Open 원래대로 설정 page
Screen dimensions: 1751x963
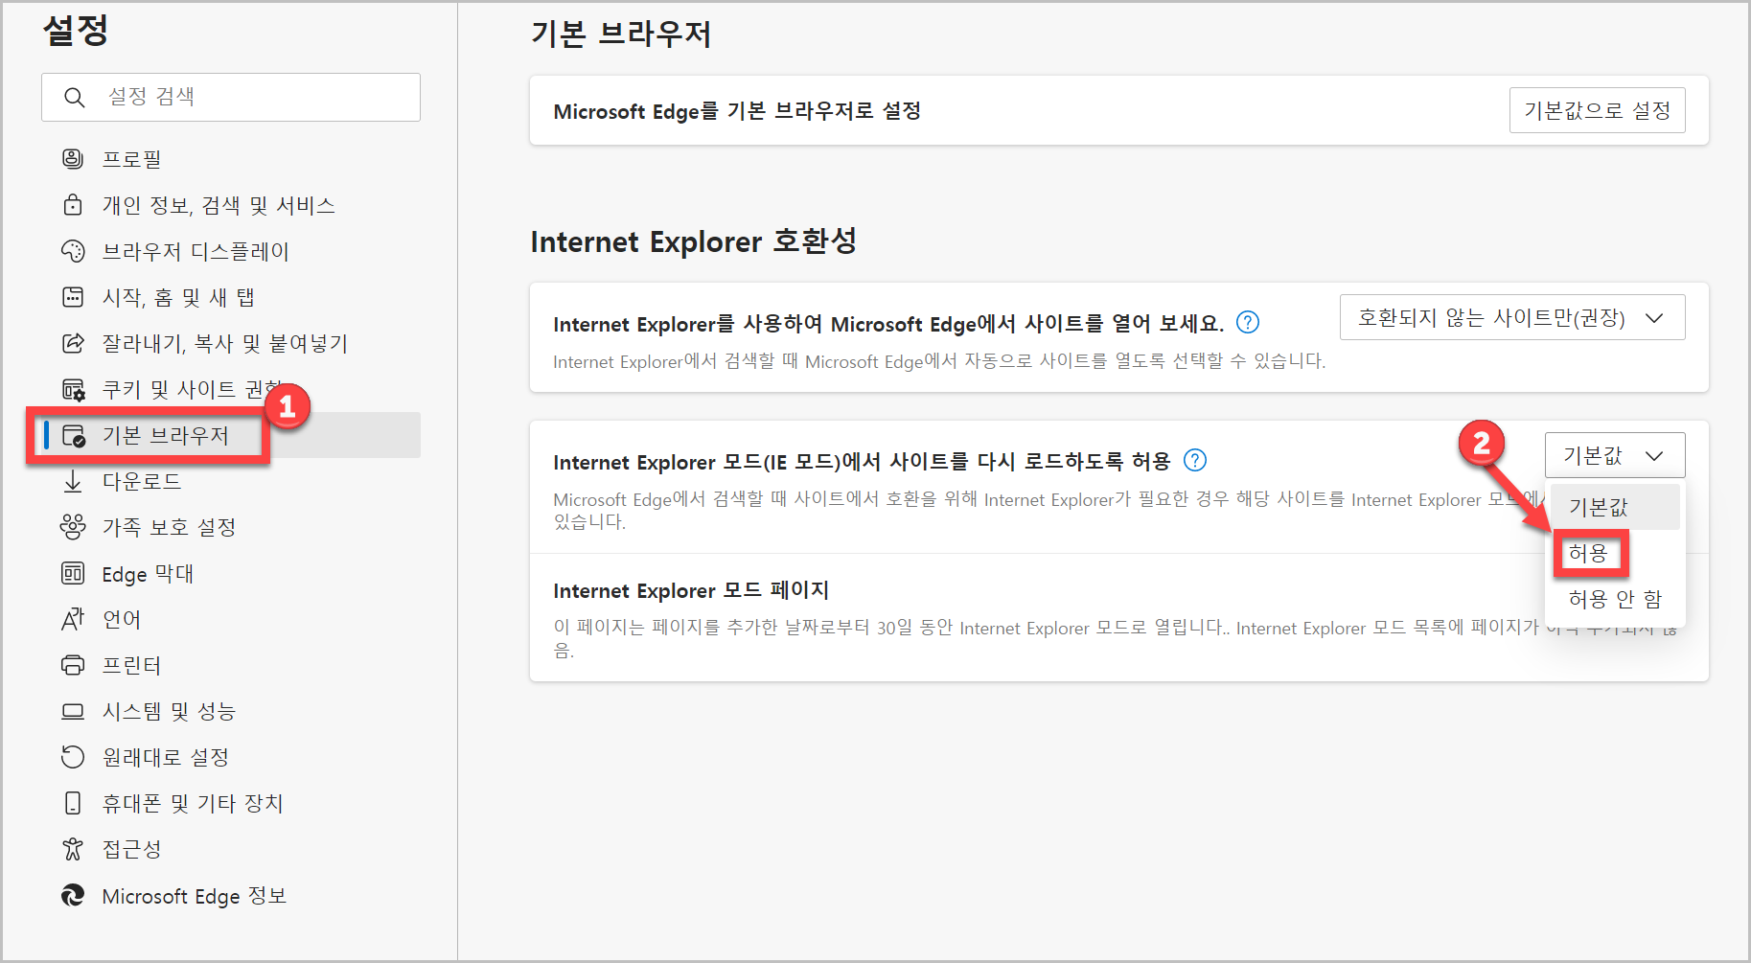(x=231, y=757)
